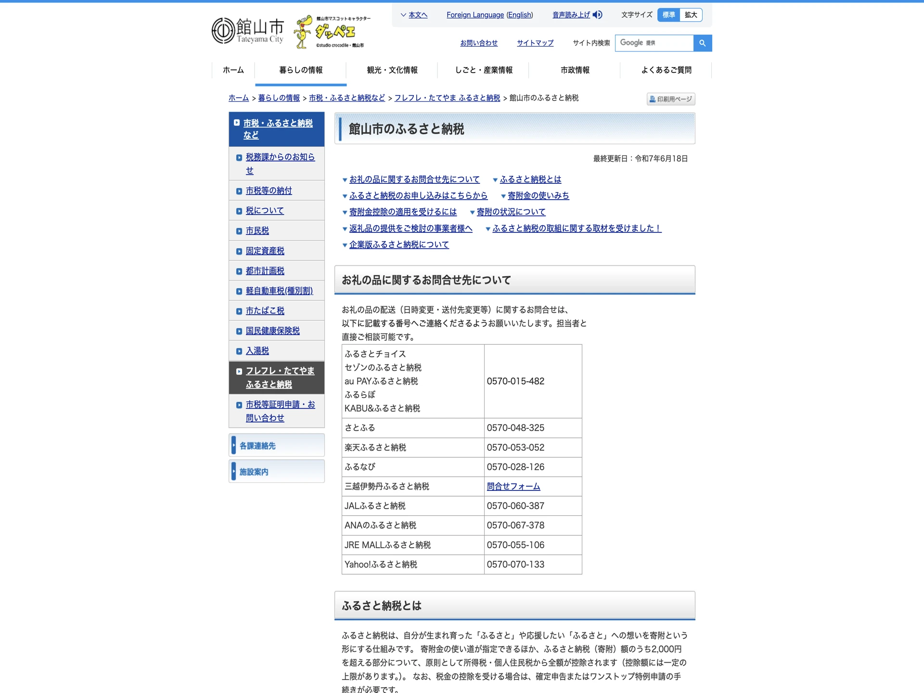Click the chevron before 本文へ
Screen dimensions: 924x693
[403, 14]
